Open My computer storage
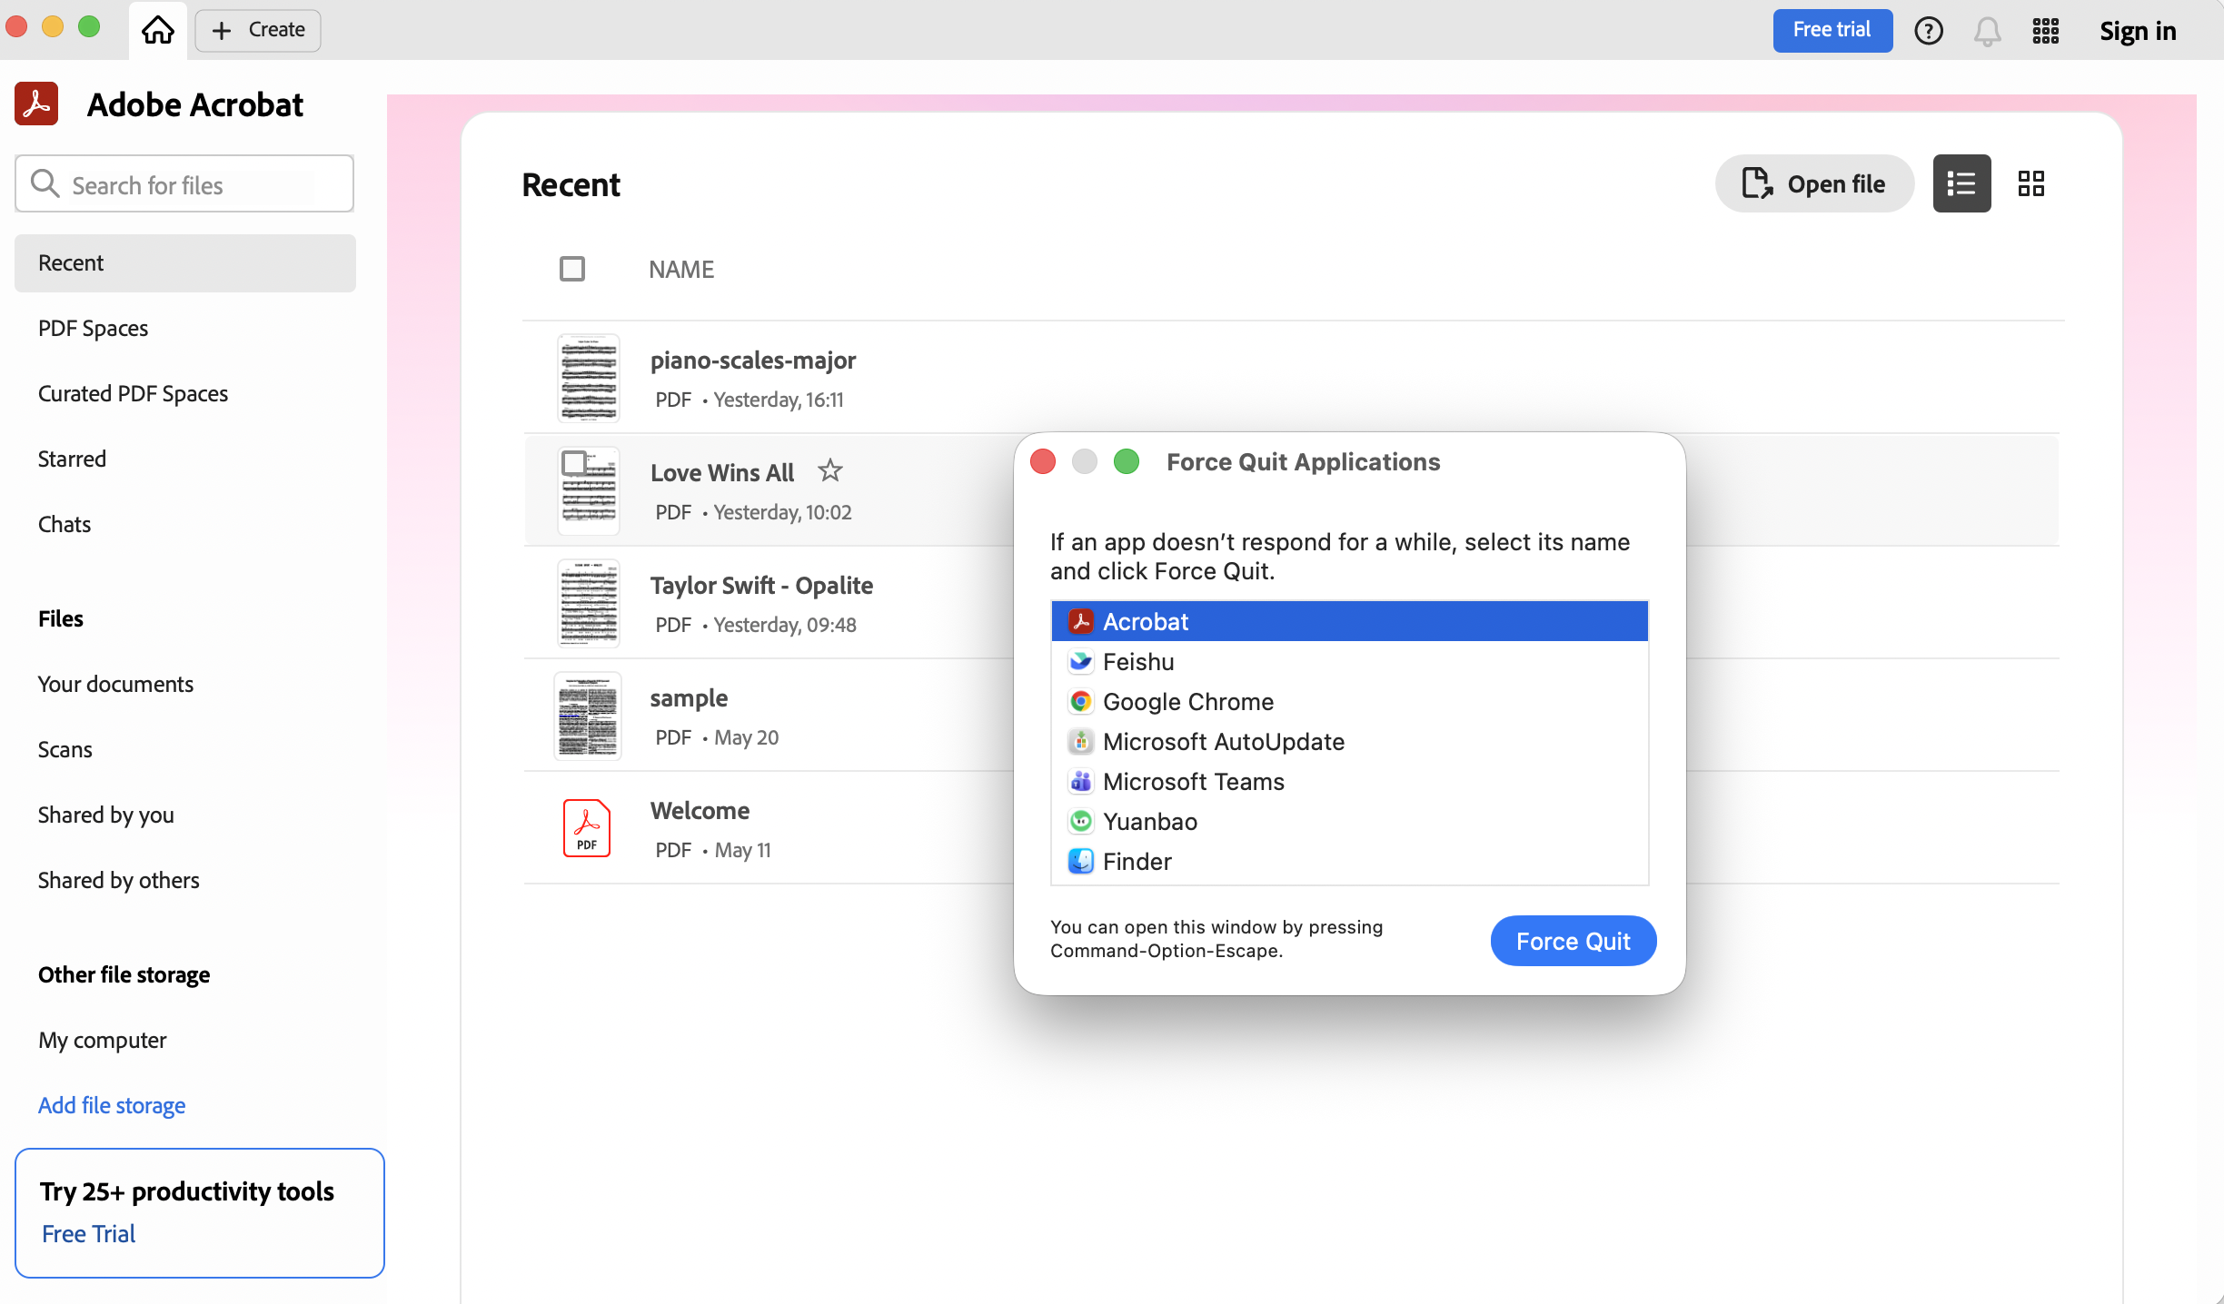 pyautogui.click(x=103, y=1040)
